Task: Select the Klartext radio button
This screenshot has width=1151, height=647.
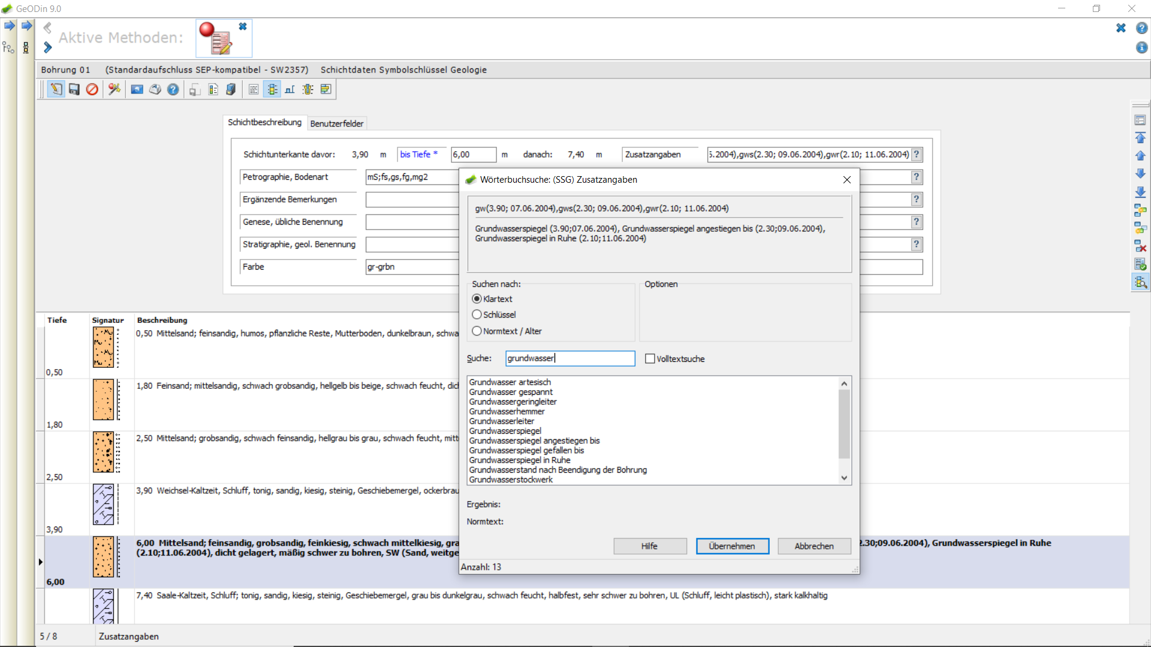Action: click(477, 298)
